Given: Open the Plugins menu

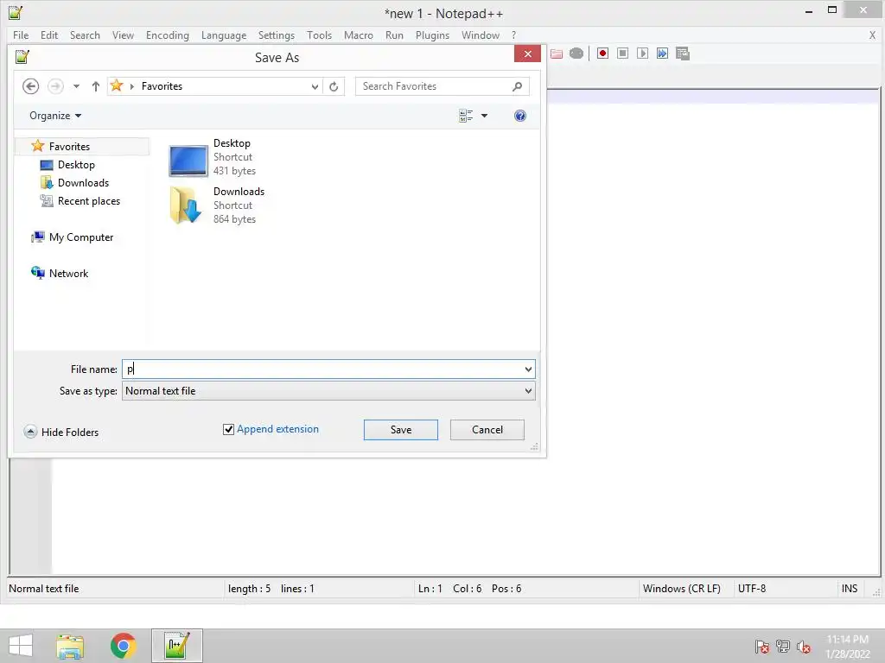Looking at the screenshot, I should [432, 35].
